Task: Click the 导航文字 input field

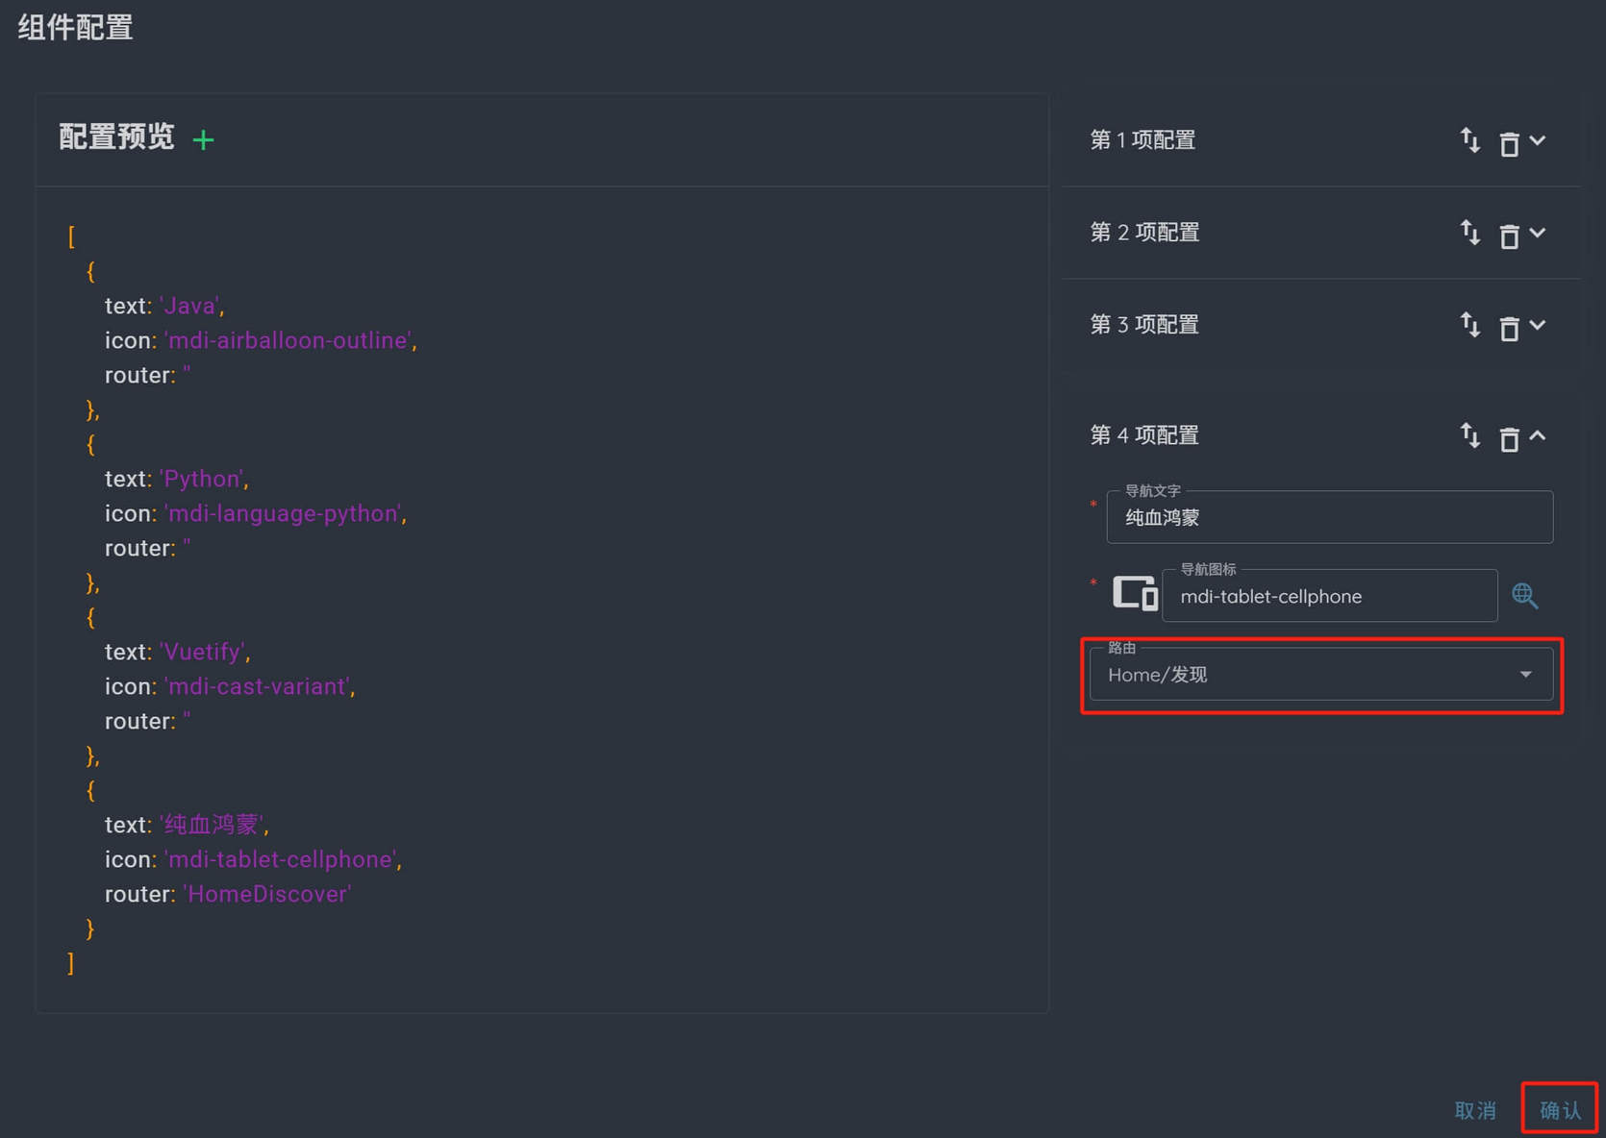Action: click(1329, 517)
